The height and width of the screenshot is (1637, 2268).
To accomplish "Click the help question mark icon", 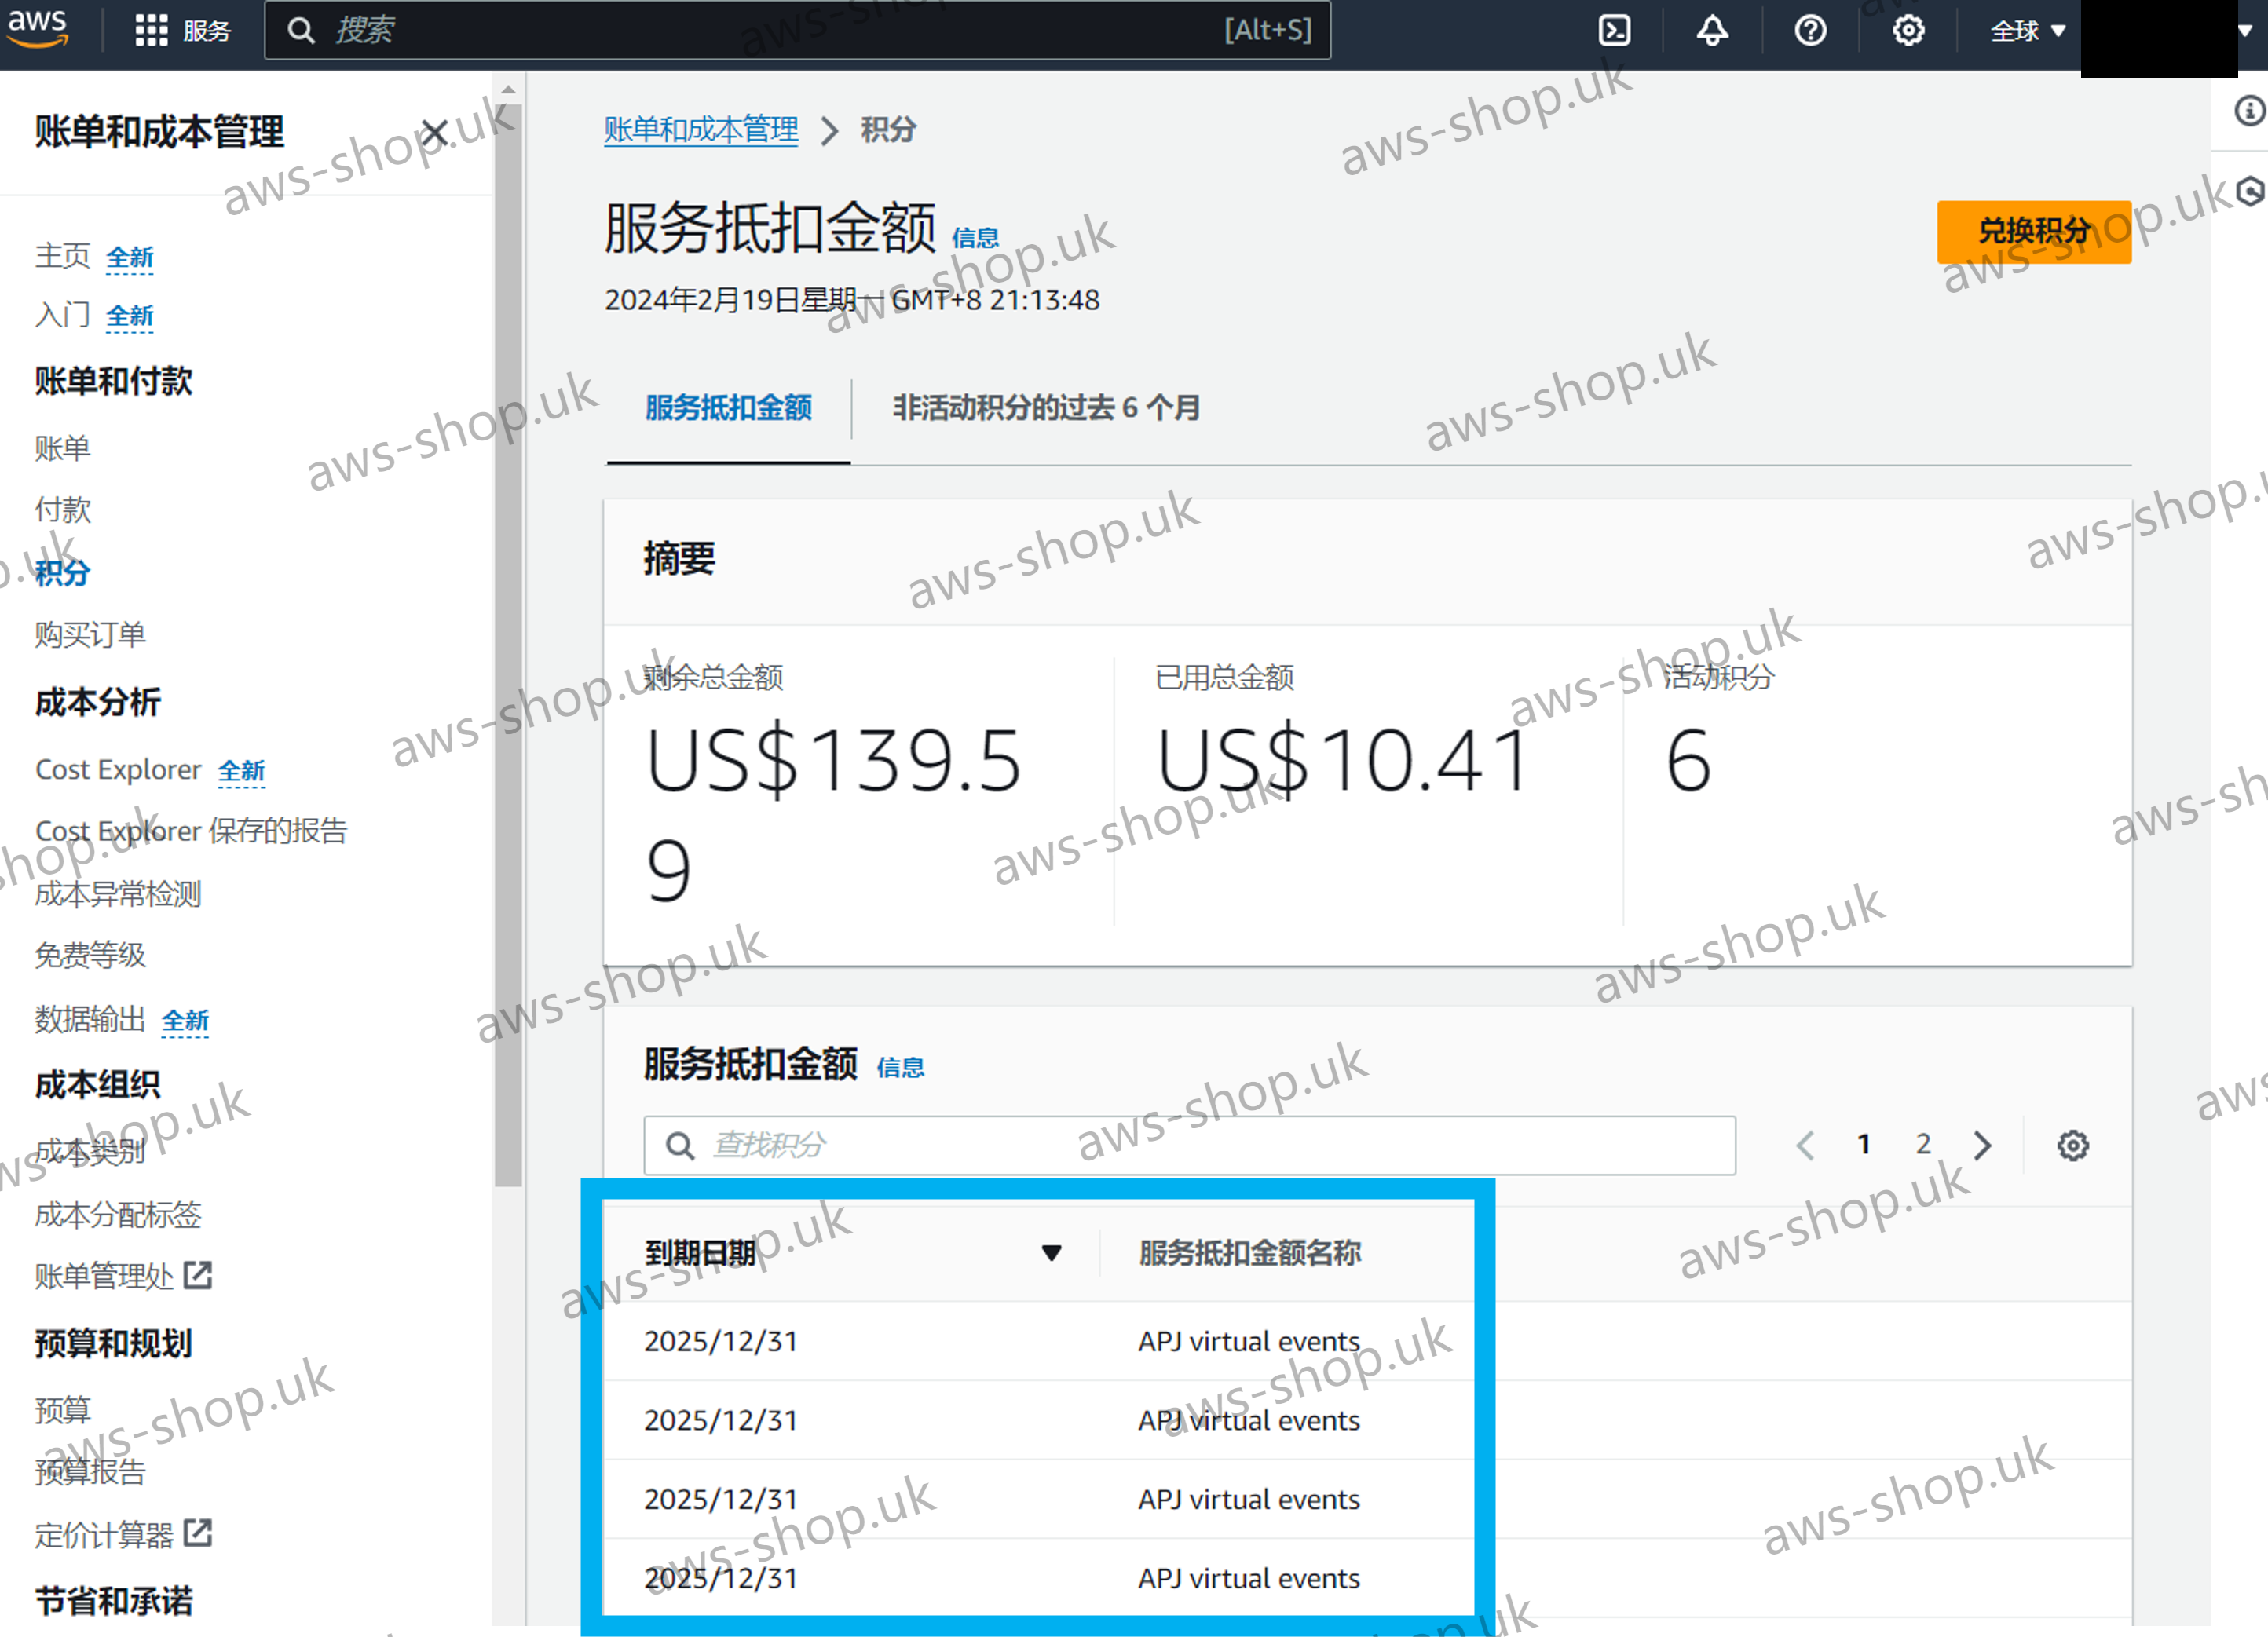I will [x=1810, y=30].
